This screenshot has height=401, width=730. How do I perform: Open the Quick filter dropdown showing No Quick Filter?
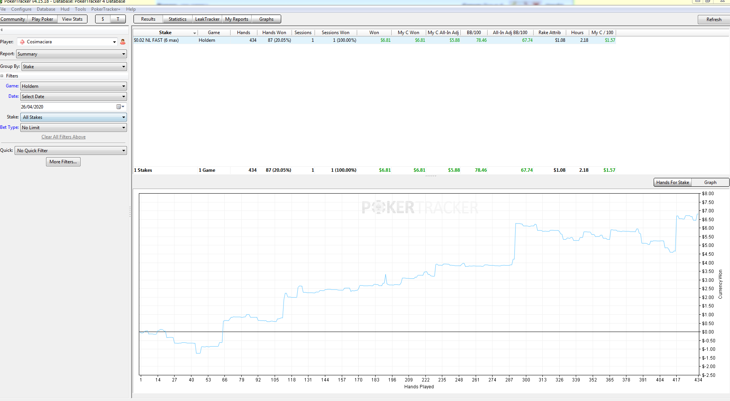coord(71,151)
